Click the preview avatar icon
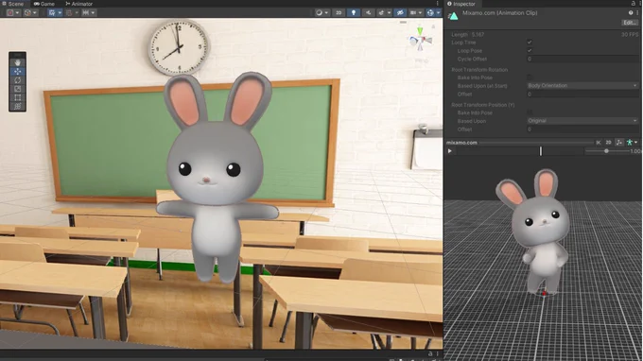 (630, 143)
